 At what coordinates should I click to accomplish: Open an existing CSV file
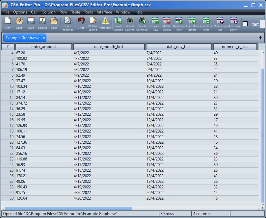click(19, 24)
